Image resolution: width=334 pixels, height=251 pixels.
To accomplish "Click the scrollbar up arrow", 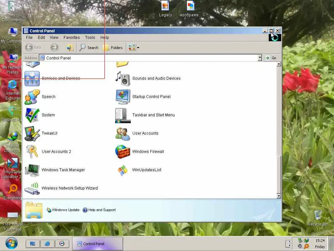I will [279, 64].
